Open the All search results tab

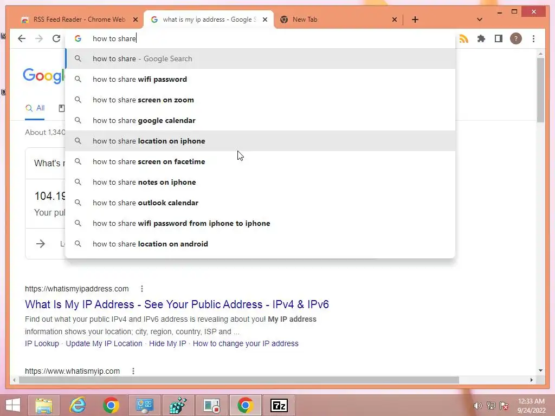tap(35, 108)
